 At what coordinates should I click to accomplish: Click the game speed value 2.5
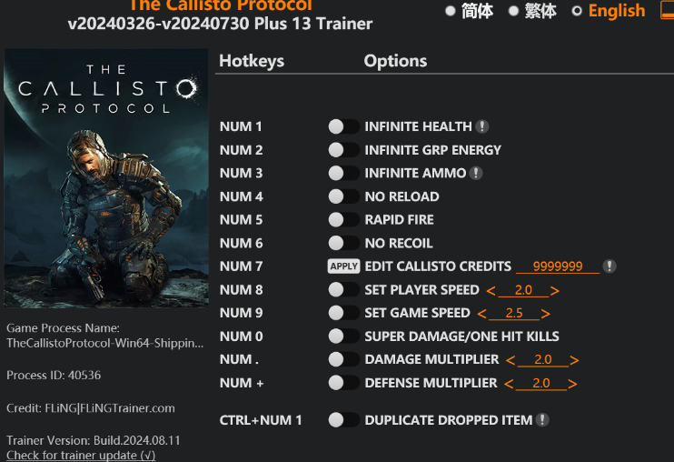coord(514,313)
